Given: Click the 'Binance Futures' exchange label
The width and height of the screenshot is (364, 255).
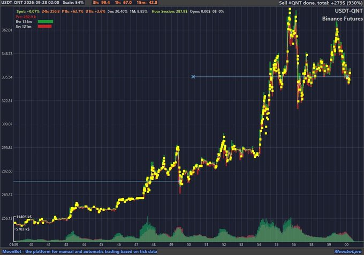Looking at the screenshot, I should [342, 19].
